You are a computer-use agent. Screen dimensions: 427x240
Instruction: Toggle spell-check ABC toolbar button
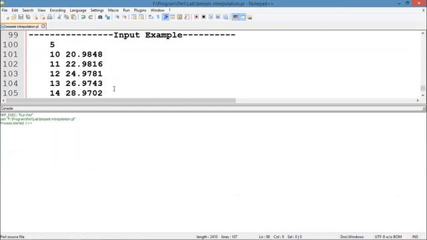click(x=236, y=17)
